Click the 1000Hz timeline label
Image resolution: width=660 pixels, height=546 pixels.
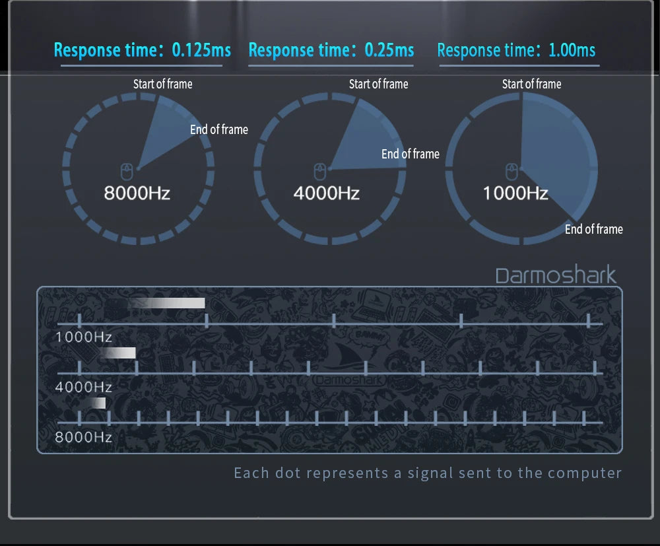[x=84, y=337]
